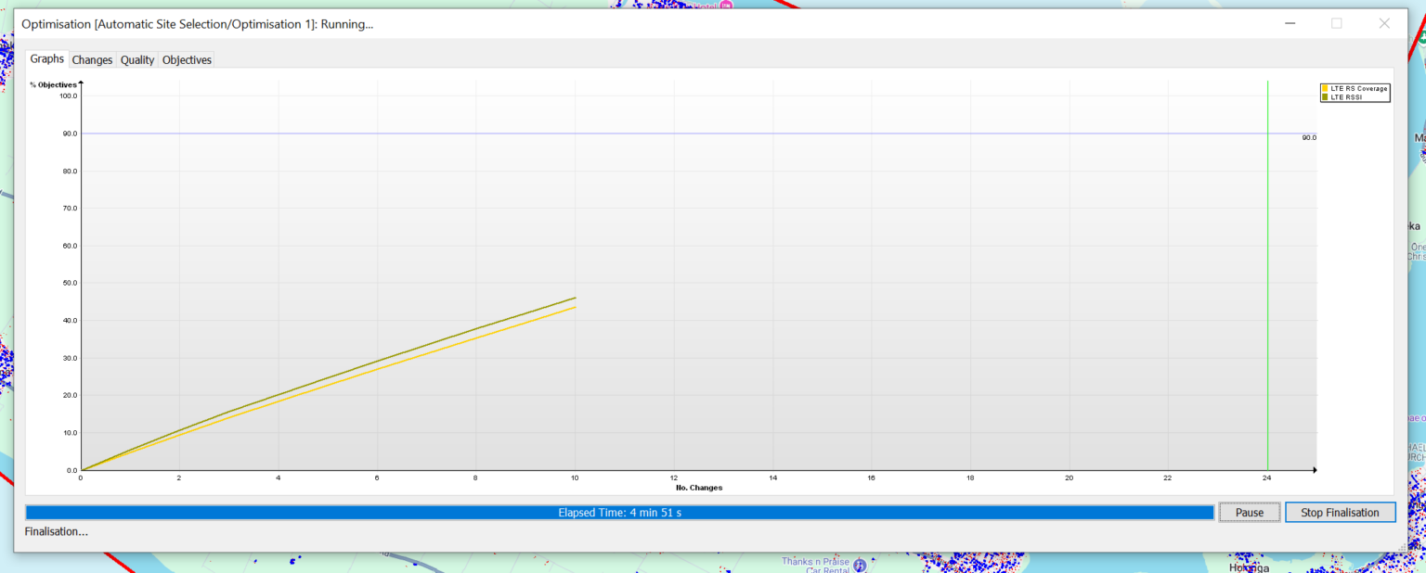
Task: Click the end of the LTE RSSI curve
Action: coord(575,298)
